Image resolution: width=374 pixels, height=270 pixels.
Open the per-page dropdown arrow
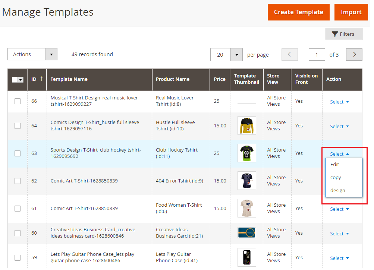coord(236,54)
